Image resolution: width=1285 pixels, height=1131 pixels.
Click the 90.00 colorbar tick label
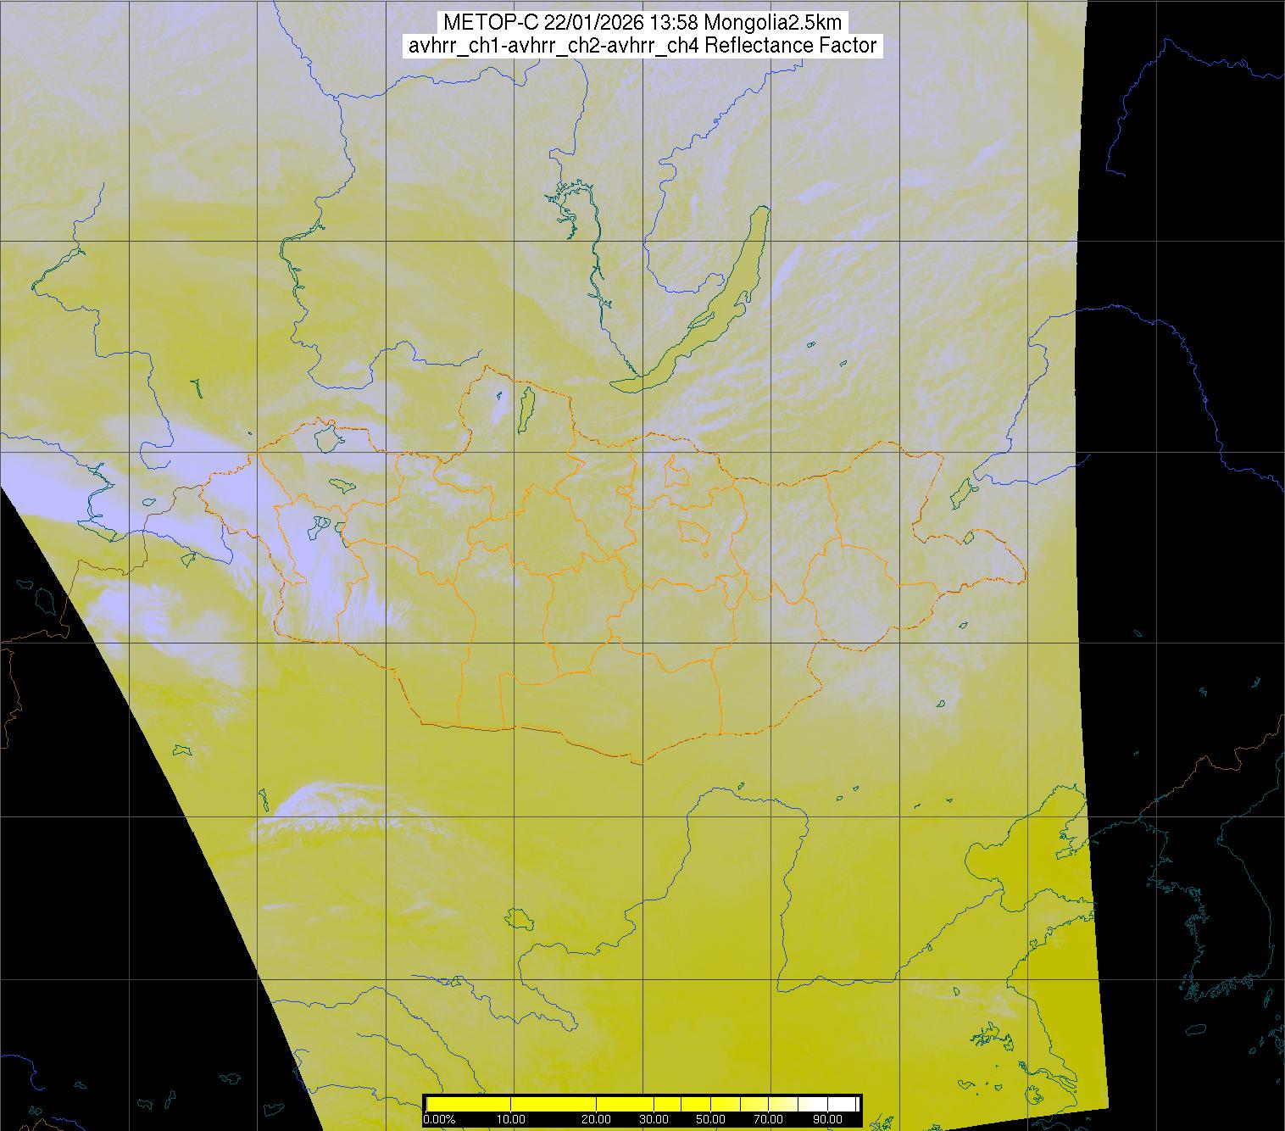coord(826,1120)
